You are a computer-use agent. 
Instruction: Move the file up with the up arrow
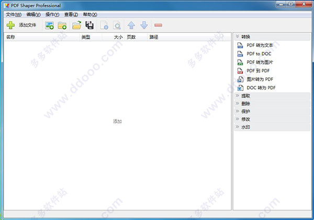(131, 26)
